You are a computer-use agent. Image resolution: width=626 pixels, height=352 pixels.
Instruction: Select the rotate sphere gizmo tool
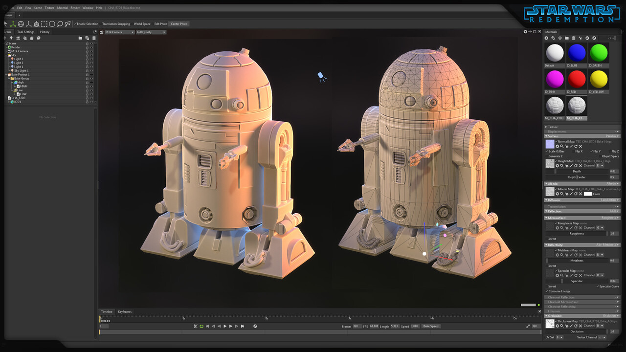[21, 24]
